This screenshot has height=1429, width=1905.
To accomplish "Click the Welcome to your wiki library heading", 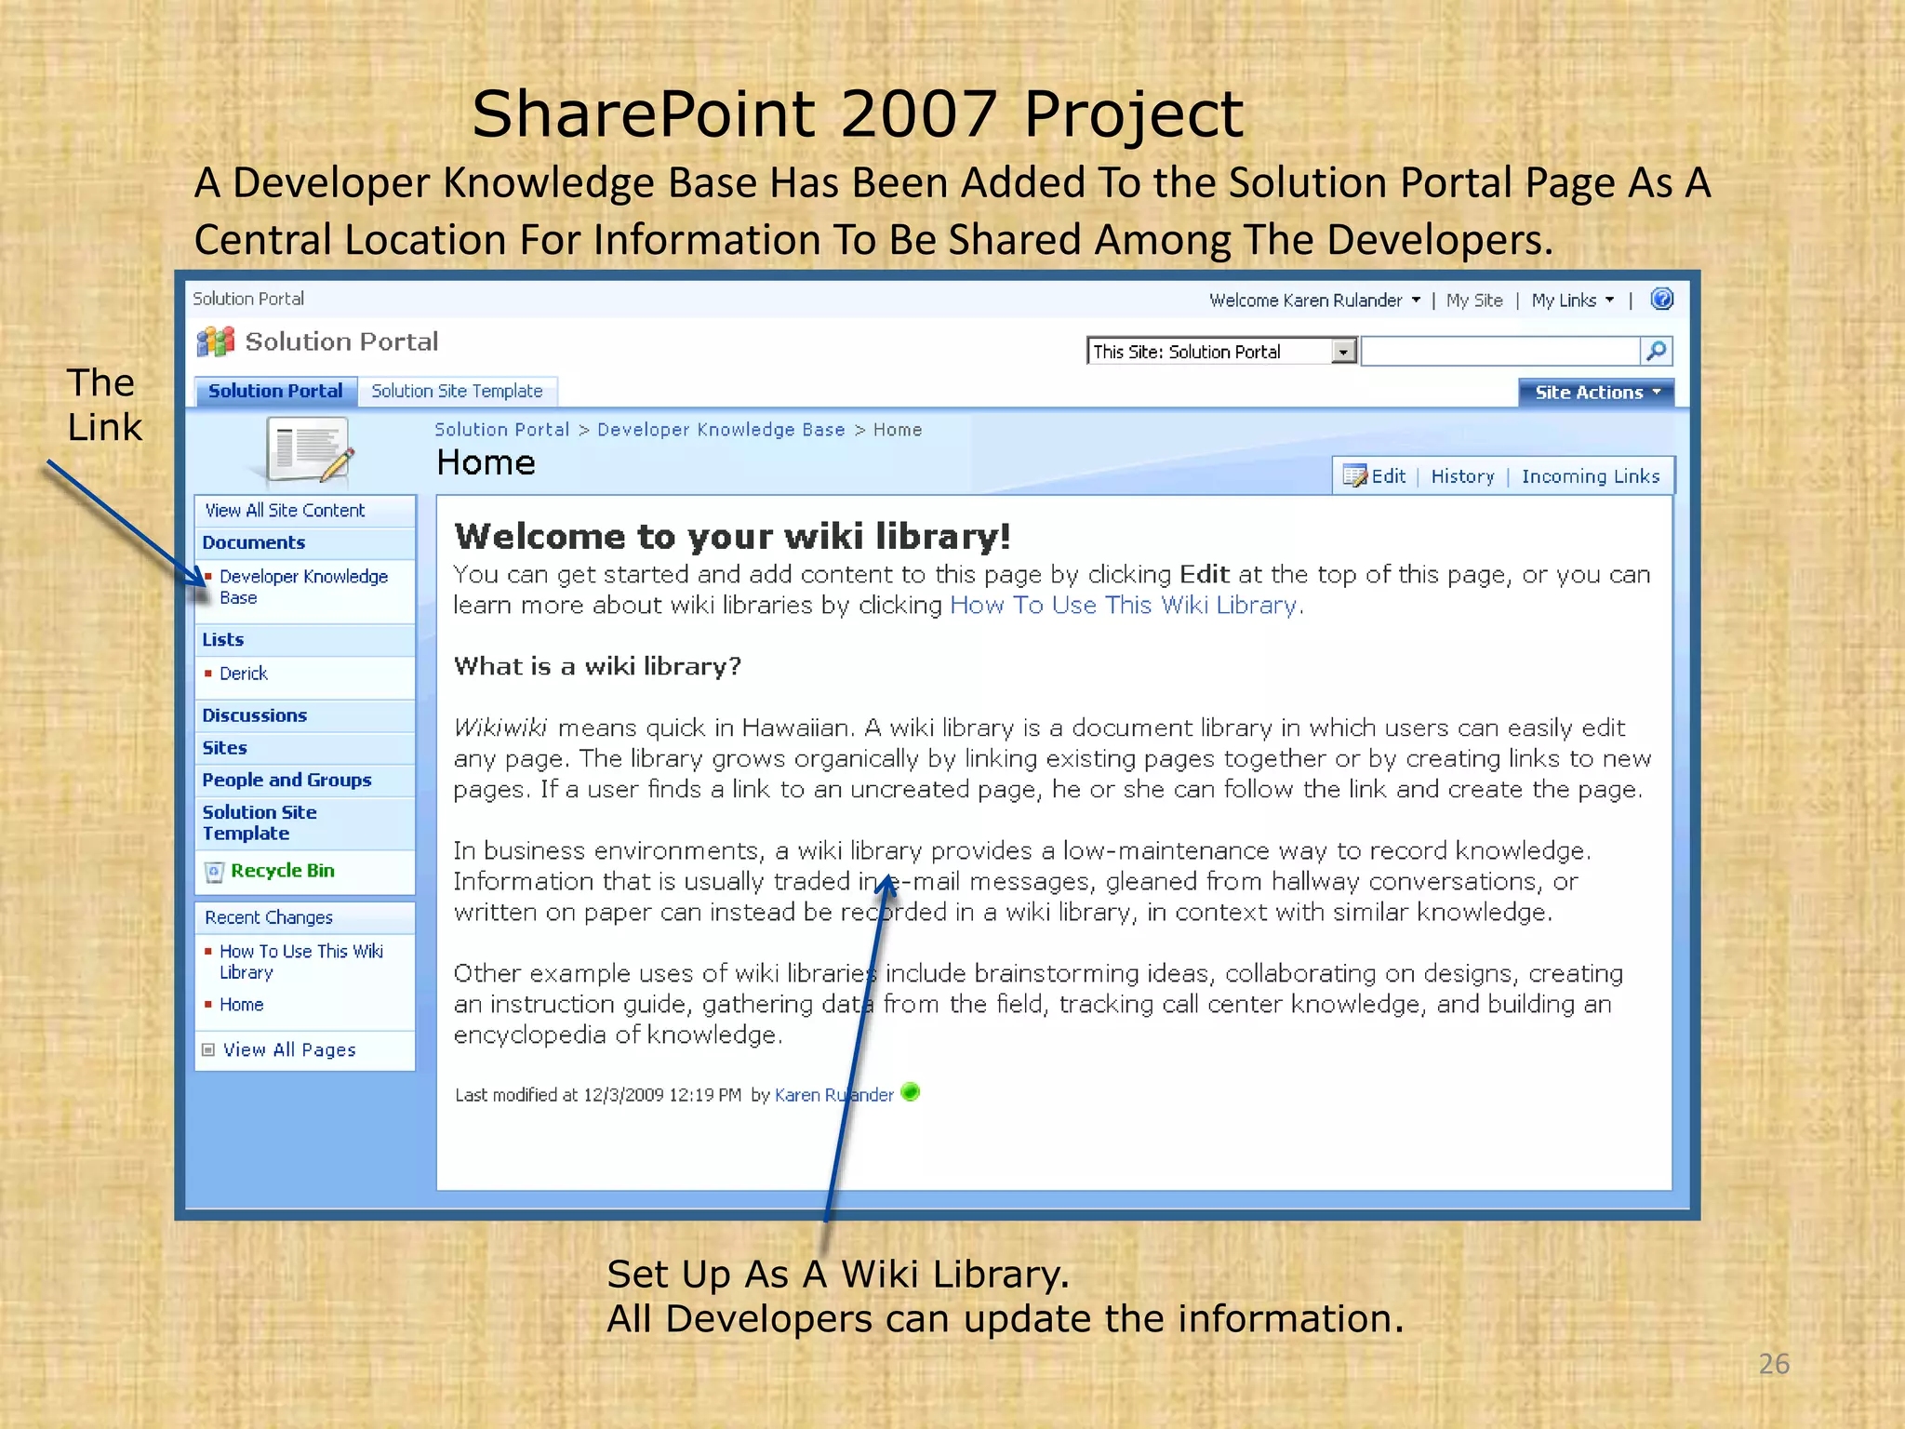I will pyautogui.click(x=732, y=537).
